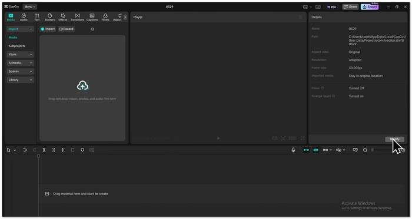The width and height of the screenshot is (412, 219).
Task: Click the player zoom-scan icon
Action: click(x=283, y=139)
